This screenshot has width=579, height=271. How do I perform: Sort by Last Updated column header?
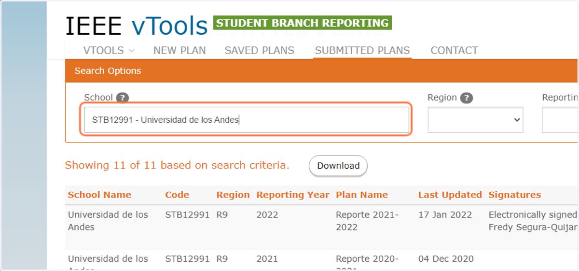(x=450, y=195)
